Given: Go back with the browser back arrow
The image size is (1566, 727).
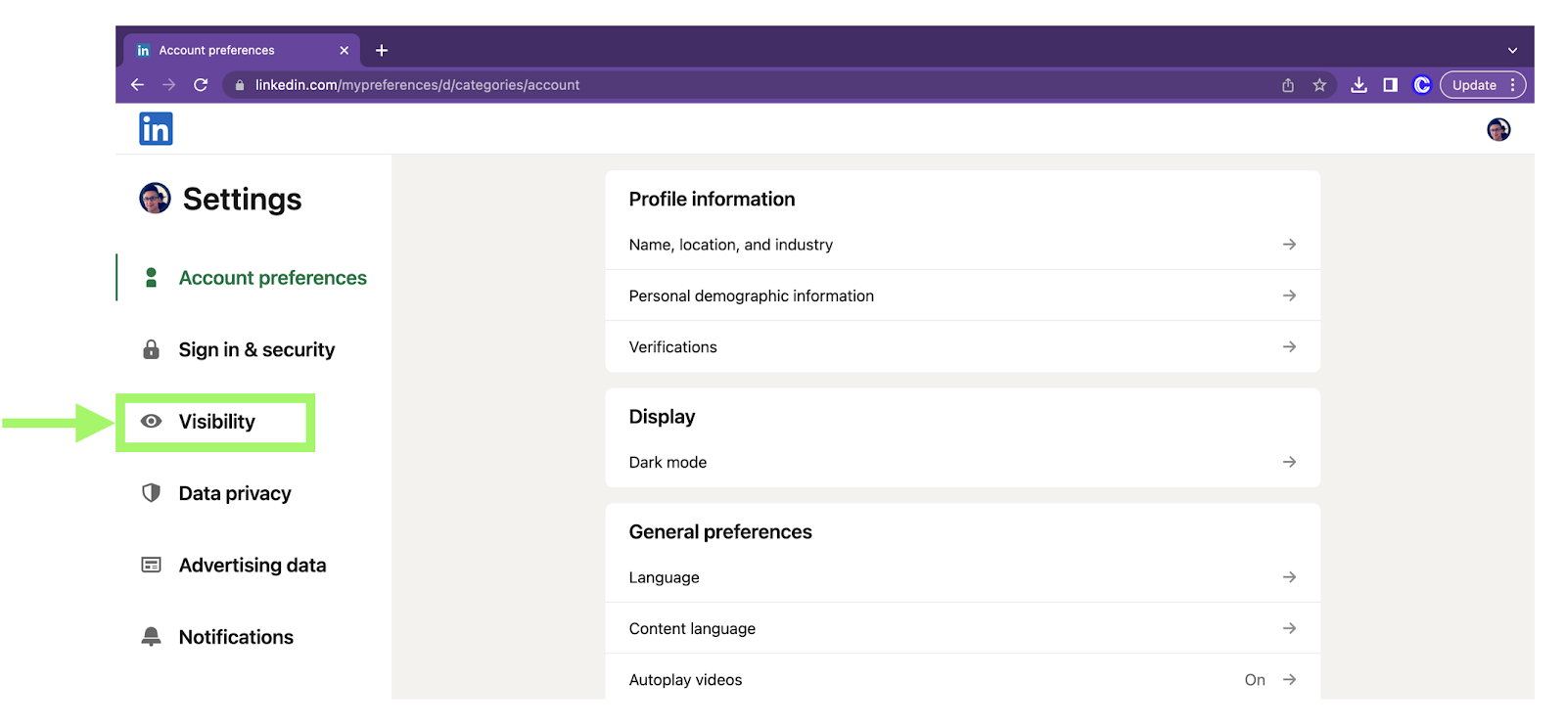Looking at the screenshot, I should pyautogui.click(x=137, y=85).
